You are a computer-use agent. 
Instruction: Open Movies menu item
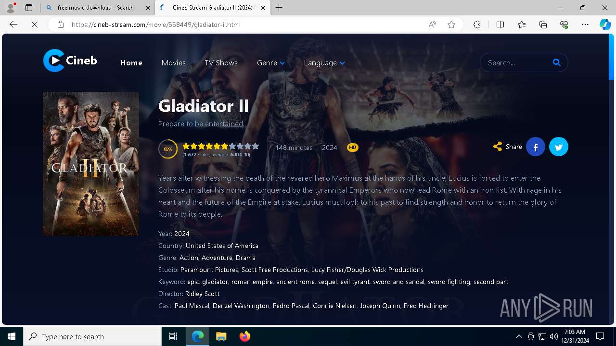[173, 63]
